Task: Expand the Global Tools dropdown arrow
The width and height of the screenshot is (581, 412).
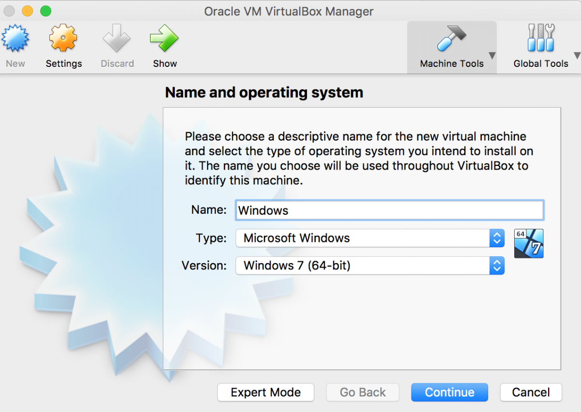Action: point(577,55)
